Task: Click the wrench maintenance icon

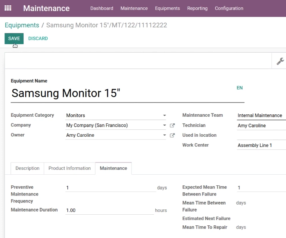Action: 280,61
